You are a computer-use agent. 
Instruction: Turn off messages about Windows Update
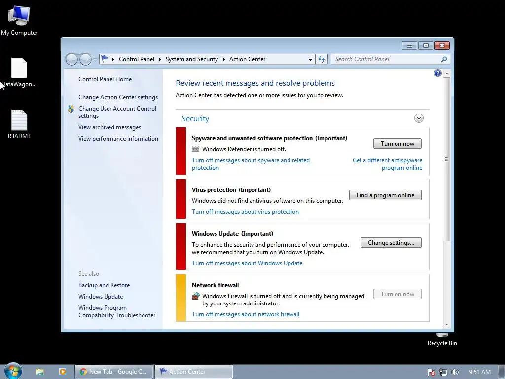point(247,263)
